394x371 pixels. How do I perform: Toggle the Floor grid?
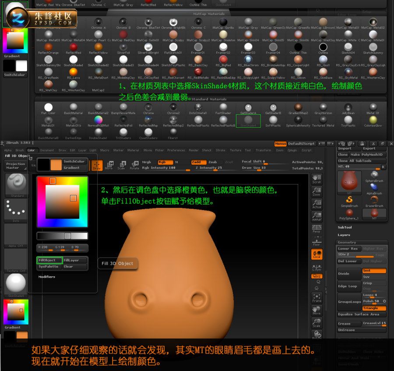pyautogui.click(x=317, y=241)
